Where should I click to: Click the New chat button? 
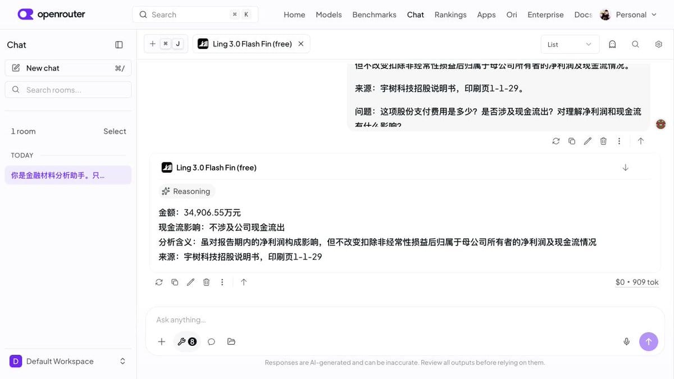pos(68,68)
